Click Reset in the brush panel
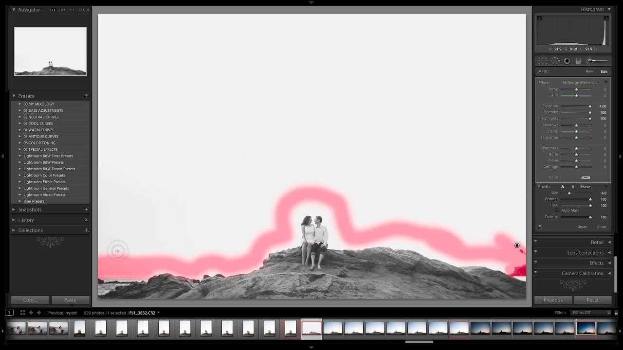The width and height of the screenshot is (623, 350). [x=582, y=227]
